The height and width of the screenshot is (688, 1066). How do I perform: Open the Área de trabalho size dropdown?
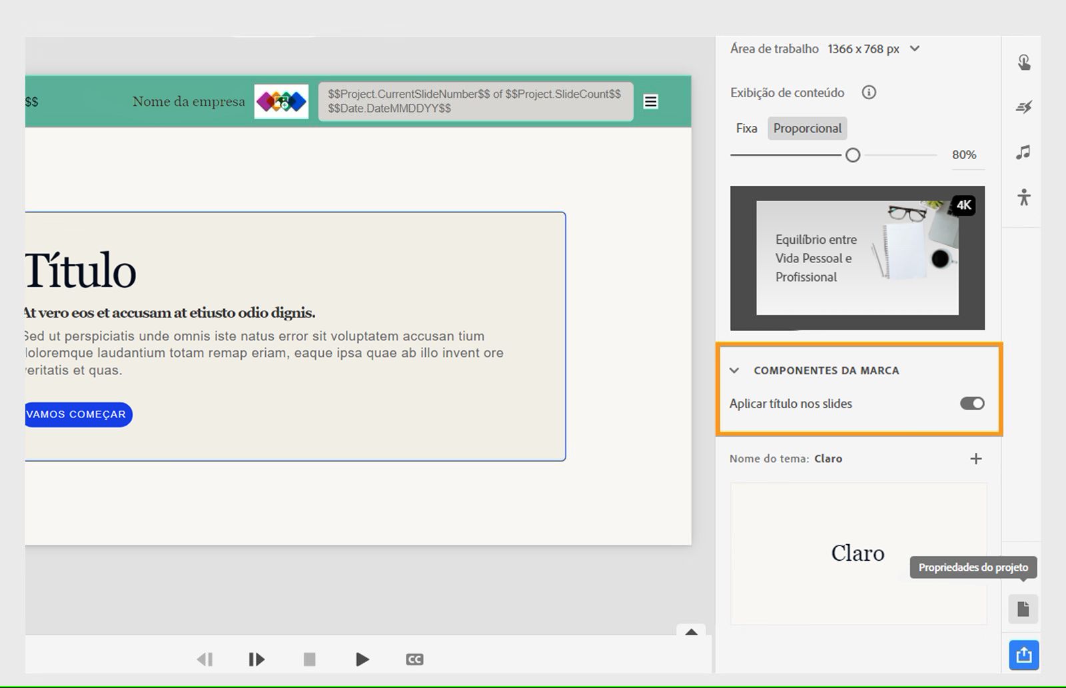pos(915,48)
